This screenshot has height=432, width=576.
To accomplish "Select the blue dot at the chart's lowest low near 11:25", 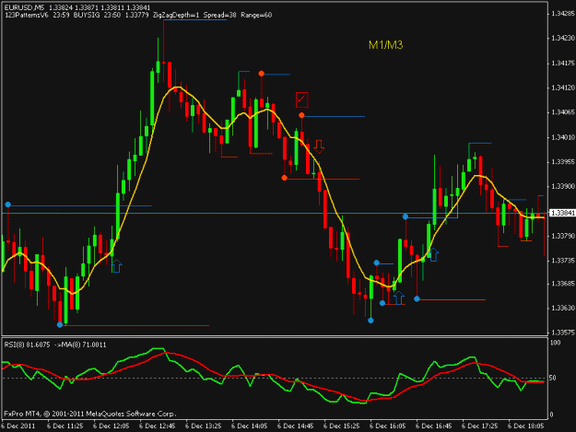I will tap(60, 324).
